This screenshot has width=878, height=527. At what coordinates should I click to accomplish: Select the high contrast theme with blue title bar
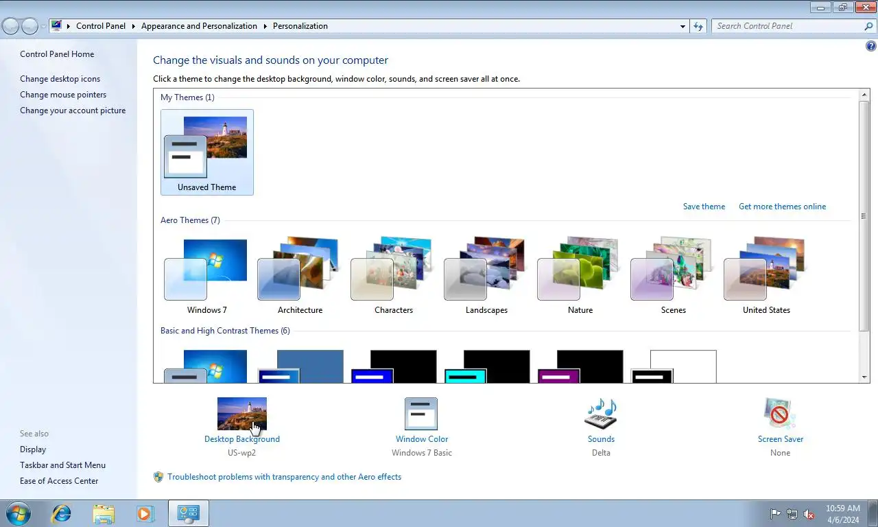coord(394,366)
